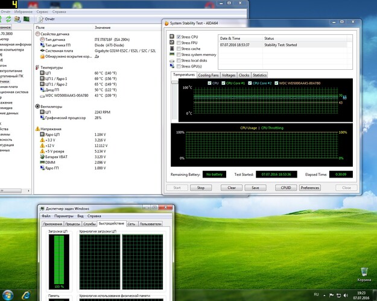The width and height of the screenshot is (377, 301).
Task: Click the Stress GPU(s) monitor icon
Action: (x=172, y=66)
